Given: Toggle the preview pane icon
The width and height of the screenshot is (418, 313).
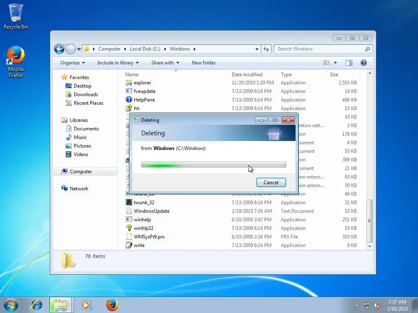Looking at the screenshot, I should point(349,63).
